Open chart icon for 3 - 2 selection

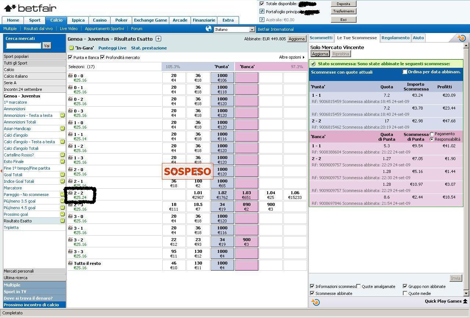[70, 240]
